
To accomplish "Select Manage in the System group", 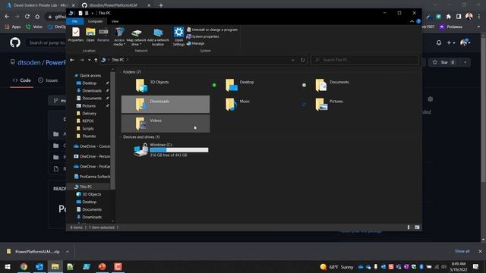I will (x=196, y=43).
